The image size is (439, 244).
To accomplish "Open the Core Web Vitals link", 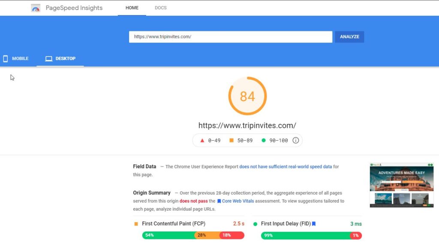I will pyautogui.click(x=238, y=201).
